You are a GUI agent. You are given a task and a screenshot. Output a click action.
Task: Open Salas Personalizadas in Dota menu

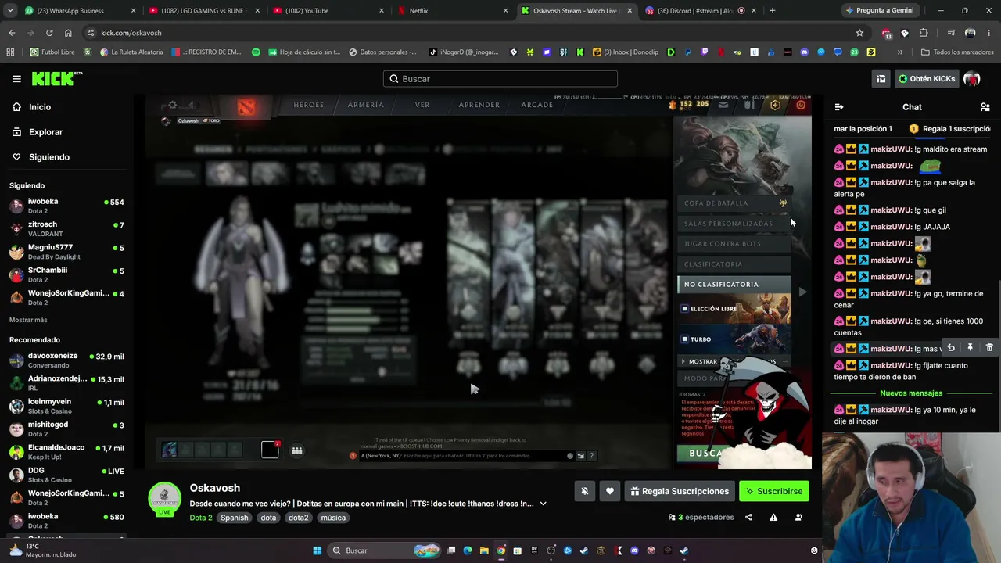734,224
